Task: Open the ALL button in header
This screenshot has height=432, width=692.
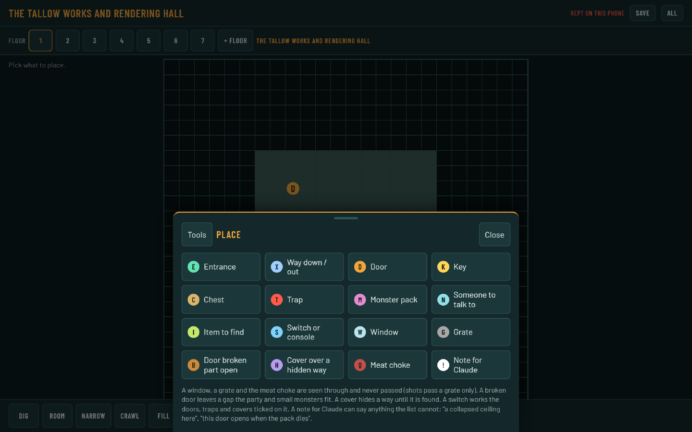Action: pyautogui.click(x=672, y=13)
